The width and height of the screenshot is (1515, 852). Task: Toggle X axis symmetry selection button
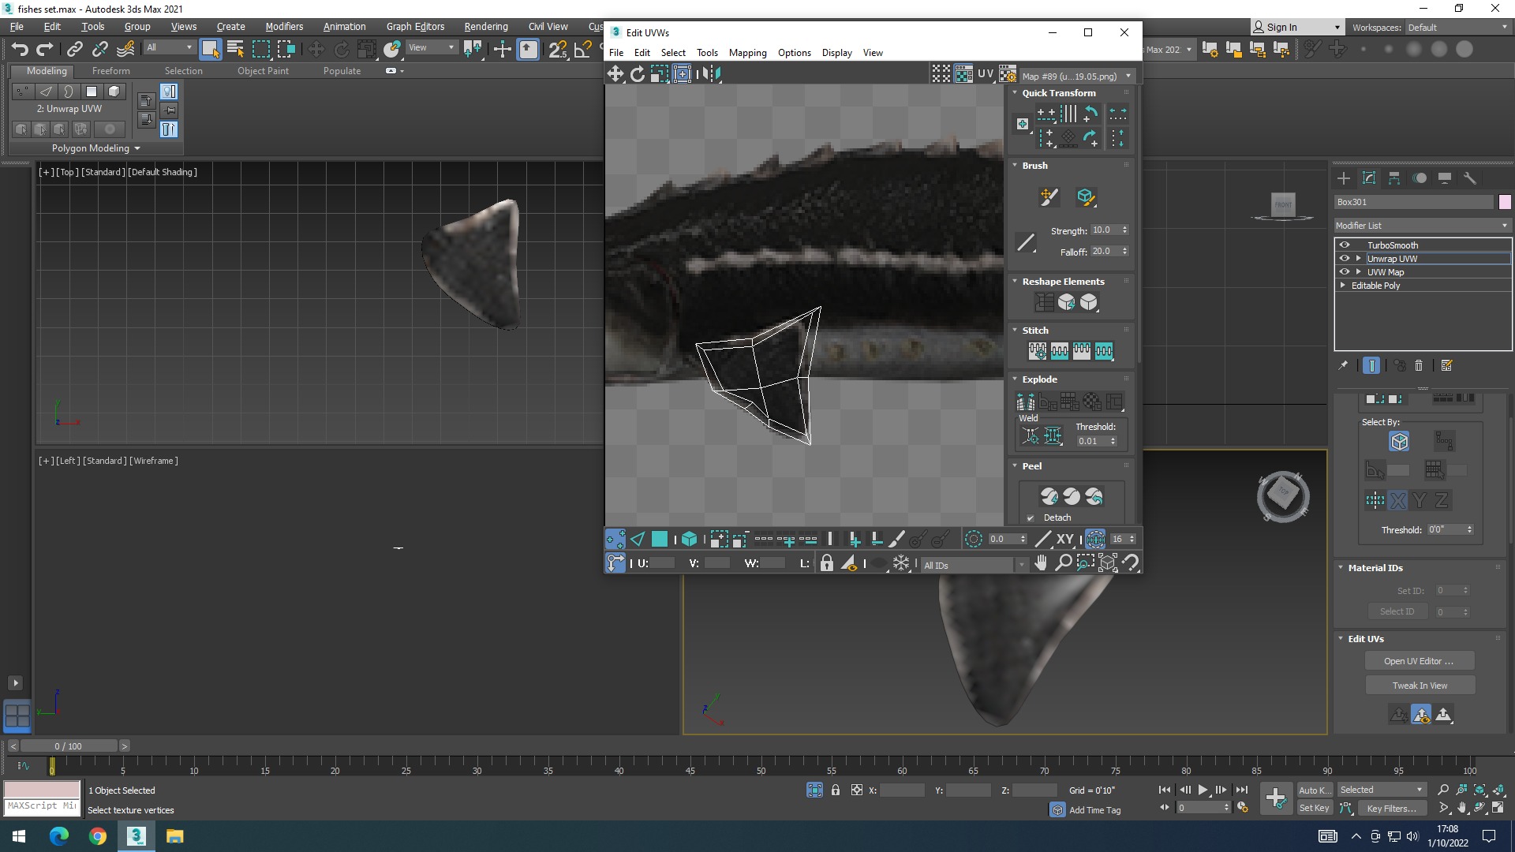[1397, 500]
